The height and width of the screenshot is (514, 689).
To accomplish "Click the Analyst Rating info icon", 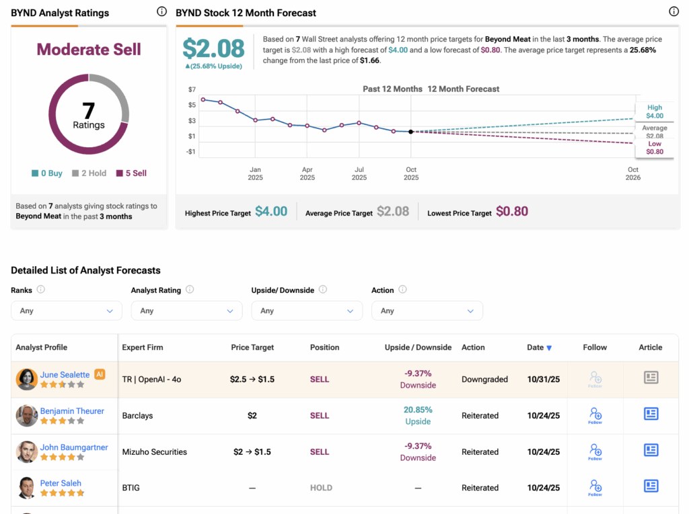I will tap(190, 290).
